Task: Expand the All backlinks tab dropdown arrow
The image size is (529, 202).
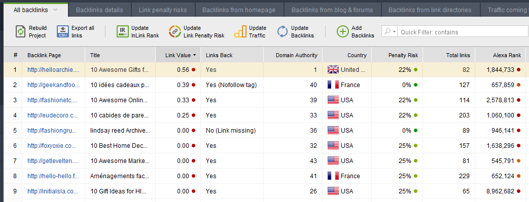Action: point(55,10)
